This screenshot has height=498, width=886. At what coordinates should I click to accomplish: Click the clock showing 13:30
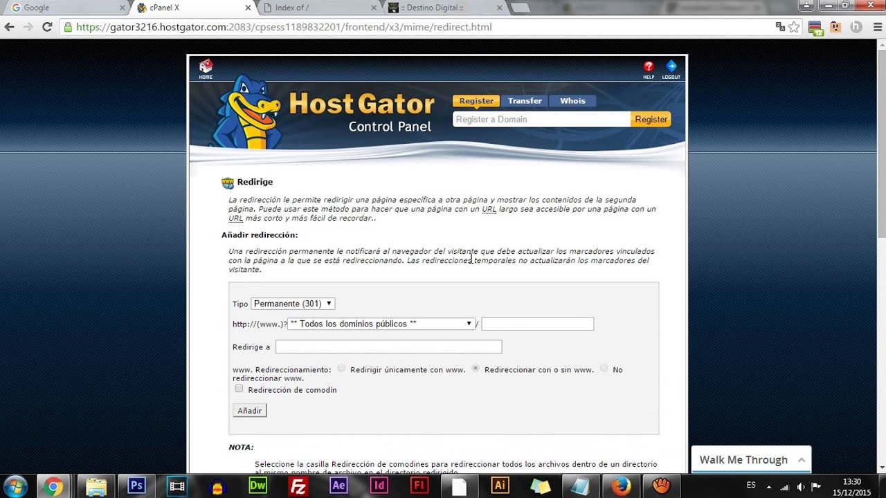[x=852, y=481]
